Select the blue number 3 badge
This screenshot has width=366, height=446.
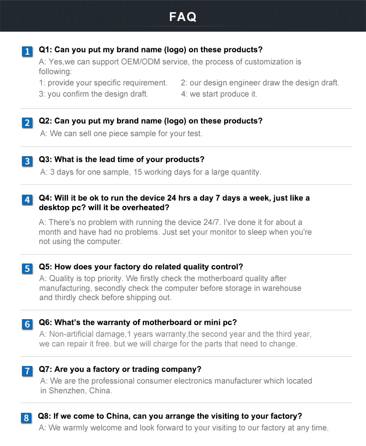[x=27, y=161]
